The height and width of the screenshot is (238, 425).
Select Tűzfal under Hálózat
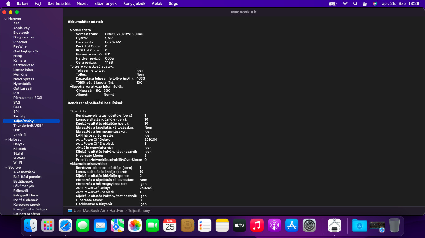pos(18,153)
